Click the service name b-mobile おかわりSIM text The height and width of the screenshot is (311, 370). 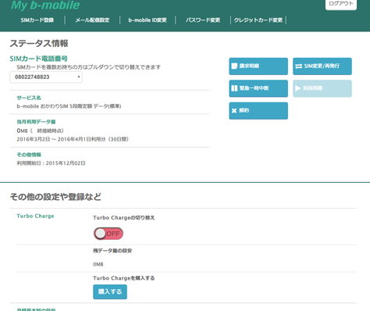point(69,106)
